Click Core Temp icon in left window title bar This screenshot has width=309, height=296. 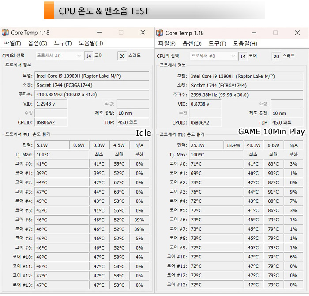tap(5, 33)
